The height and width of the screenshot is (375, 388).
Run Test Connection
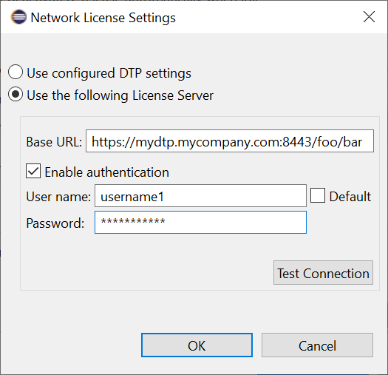(323, 272)
